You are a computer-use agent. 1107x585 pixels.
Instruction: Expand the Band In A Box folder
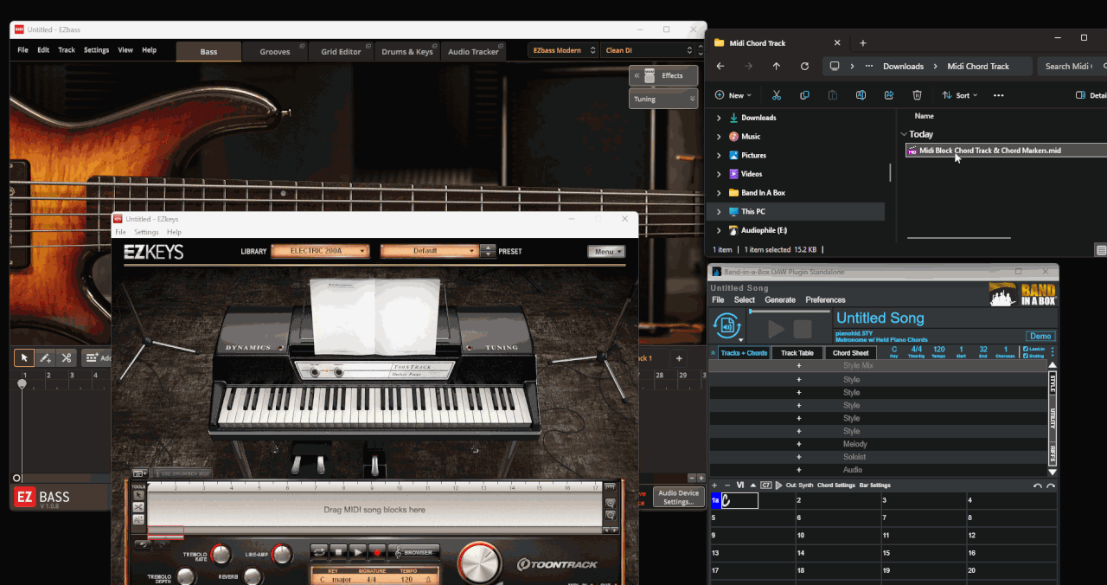coord(719,193)
